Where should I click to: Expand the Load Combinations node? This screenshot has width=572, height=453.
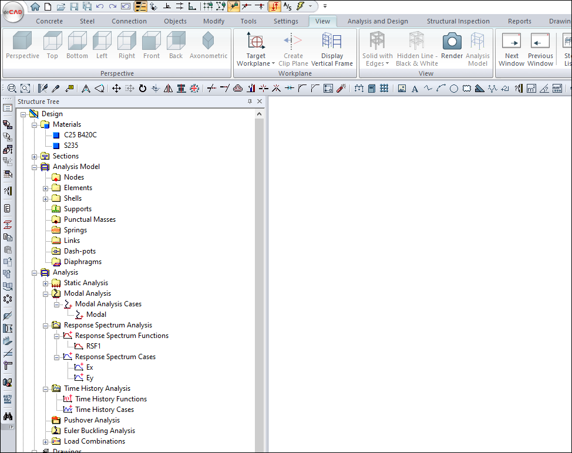pos(46,441)
